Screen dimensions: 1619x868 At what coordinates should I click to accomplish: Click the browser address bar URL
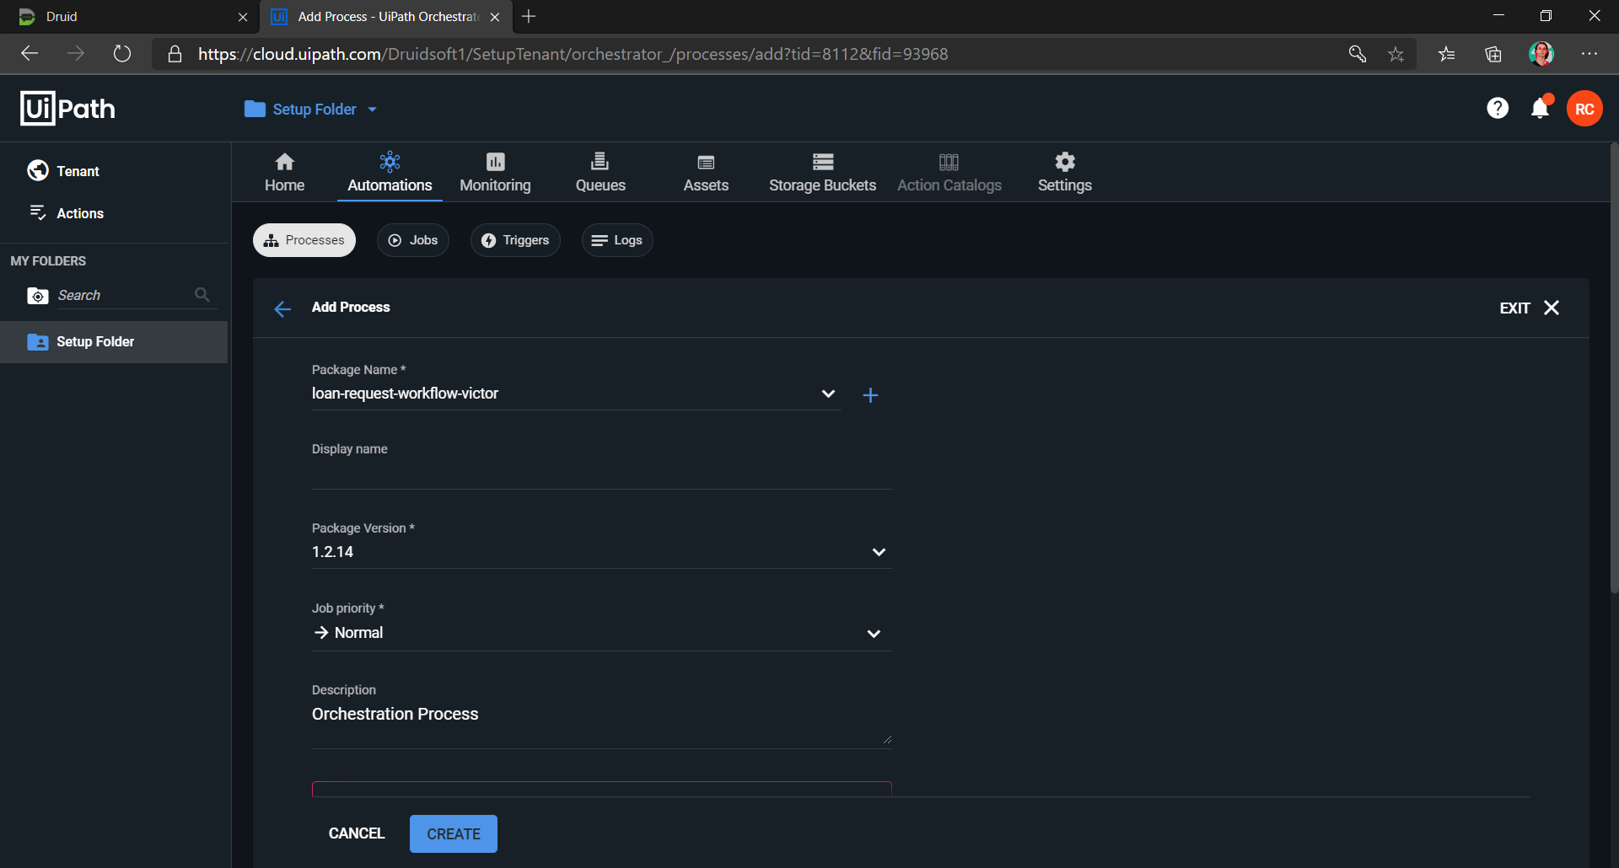(573, 54)
